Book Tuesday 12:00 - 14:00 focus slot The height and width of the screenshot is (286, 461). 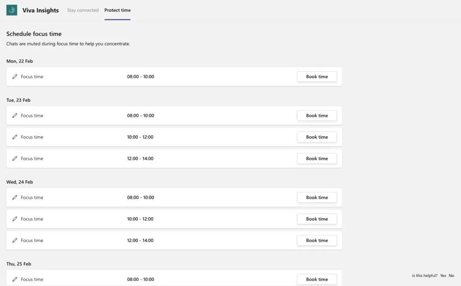point(317,159)
